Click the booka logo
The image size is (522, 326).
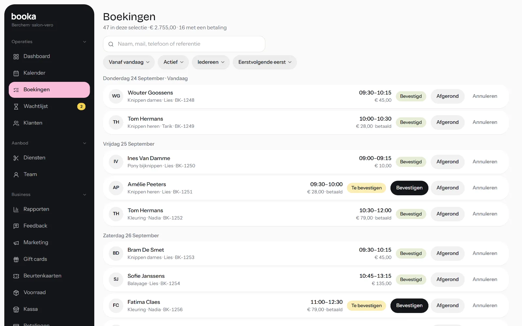23,16
